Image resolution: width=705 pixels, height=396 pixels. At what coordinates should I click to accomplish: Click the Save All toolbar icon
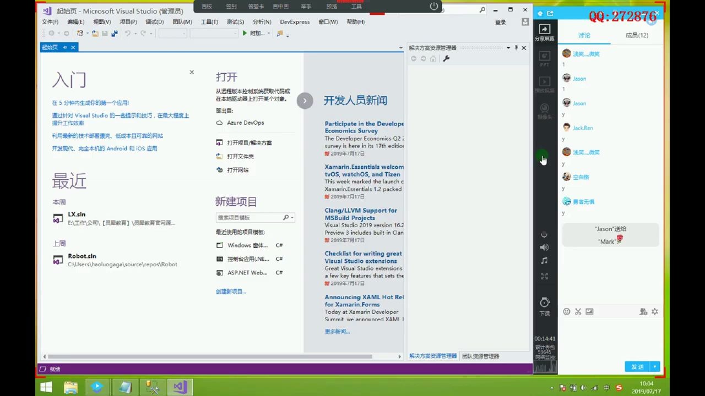coord(115,34)
